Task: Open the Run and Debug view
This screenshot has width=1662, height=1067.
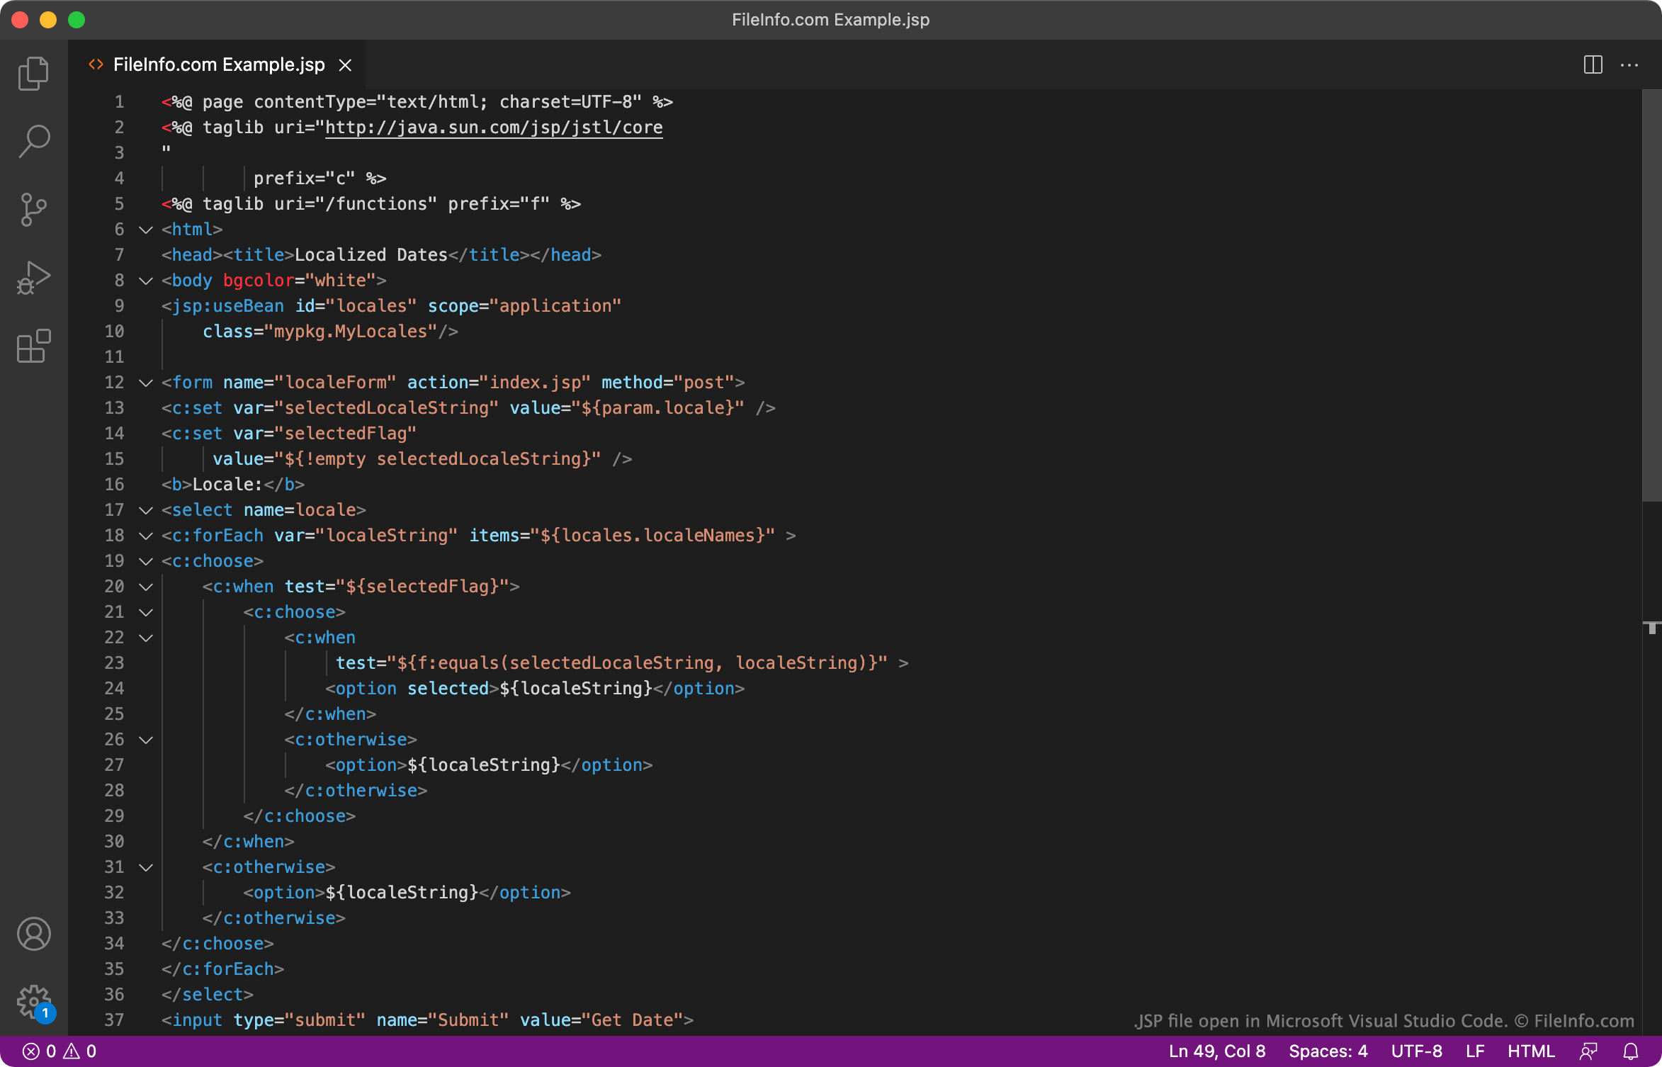Action: tap(33, 278)
